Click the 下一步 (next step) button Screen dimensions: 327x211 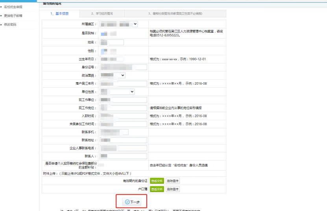pos(132,202)
